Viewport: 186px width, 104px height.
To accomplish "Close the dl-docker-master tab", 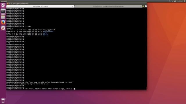I will point(141,6).
